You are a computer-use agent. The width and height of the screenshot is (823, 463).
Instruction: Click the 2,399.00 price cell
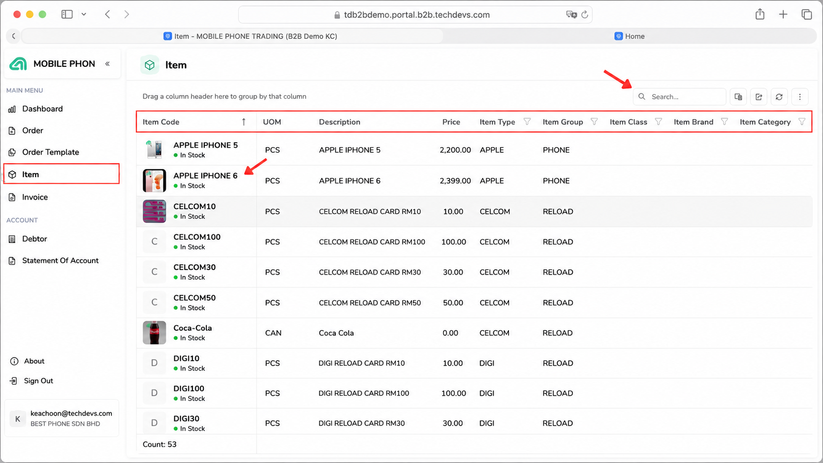click(x=455, y=181)
